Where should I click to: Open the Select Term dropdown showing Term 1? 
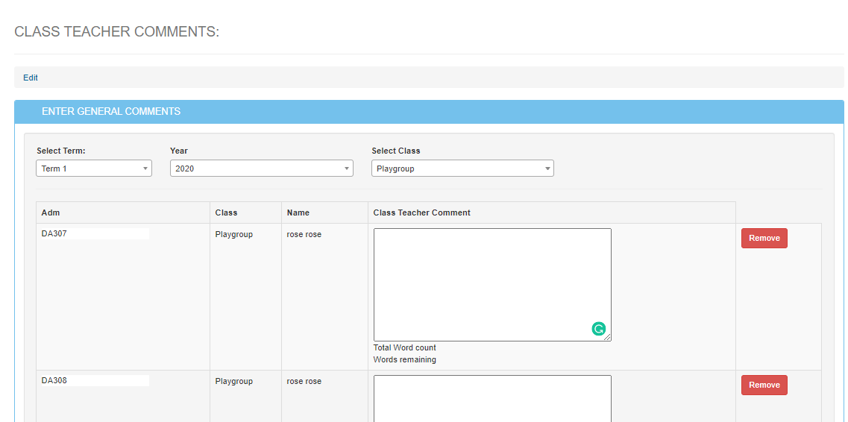(93, 169)
